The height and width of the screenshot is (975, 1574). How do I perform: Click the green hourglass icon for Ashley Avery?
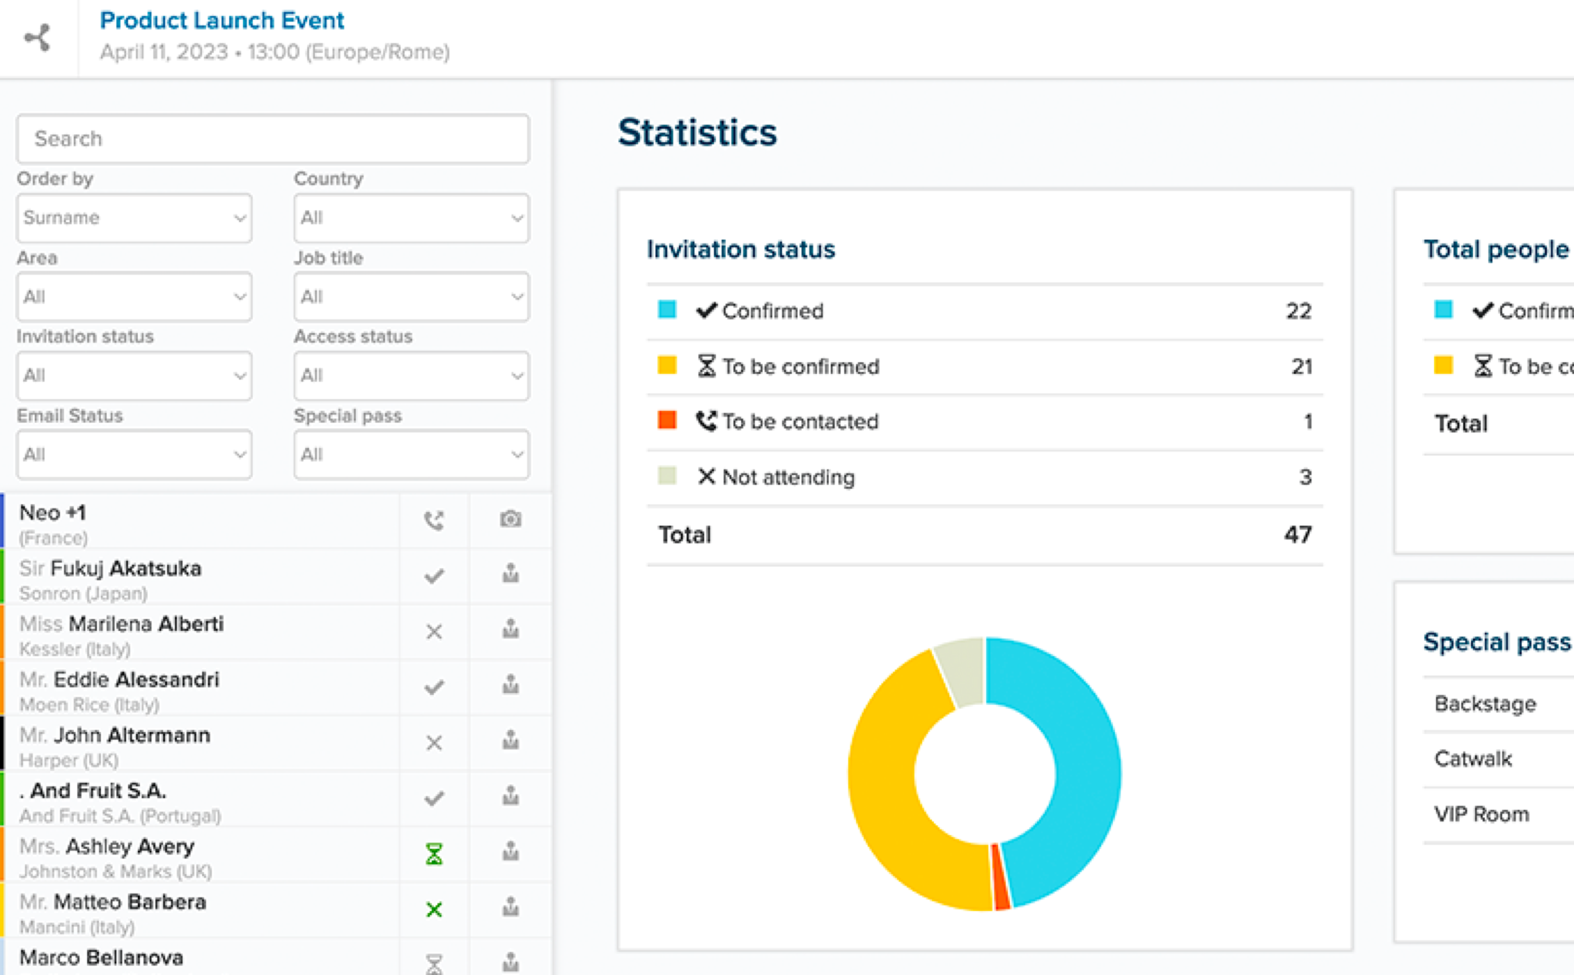tap(434, 854)
